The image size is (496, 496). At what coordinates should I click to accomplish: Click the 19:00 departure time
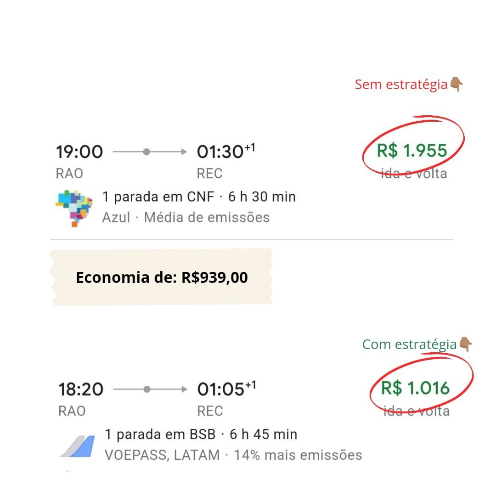(79, 152)
